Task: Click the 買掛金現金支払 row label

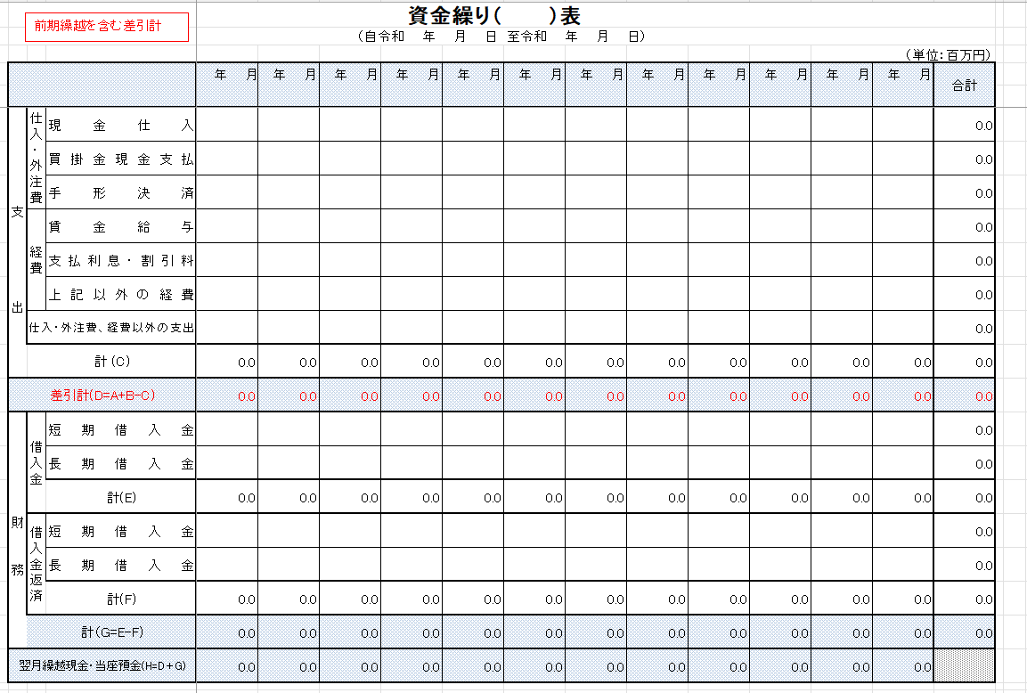Action: [120, 159]
